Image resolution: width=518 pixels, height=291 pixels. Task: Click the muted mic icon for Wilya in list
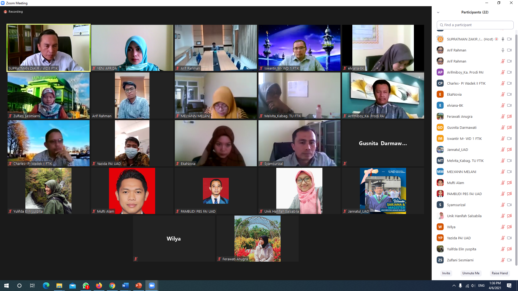503,227
